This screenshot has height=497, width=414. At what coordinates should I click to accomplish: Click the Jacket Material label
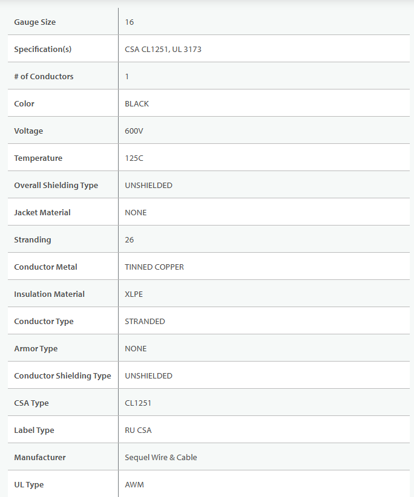tap(42, 213)
